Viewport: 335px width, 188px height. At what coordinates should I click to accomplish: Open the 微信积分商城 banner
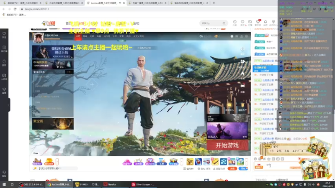pos(53,52)
